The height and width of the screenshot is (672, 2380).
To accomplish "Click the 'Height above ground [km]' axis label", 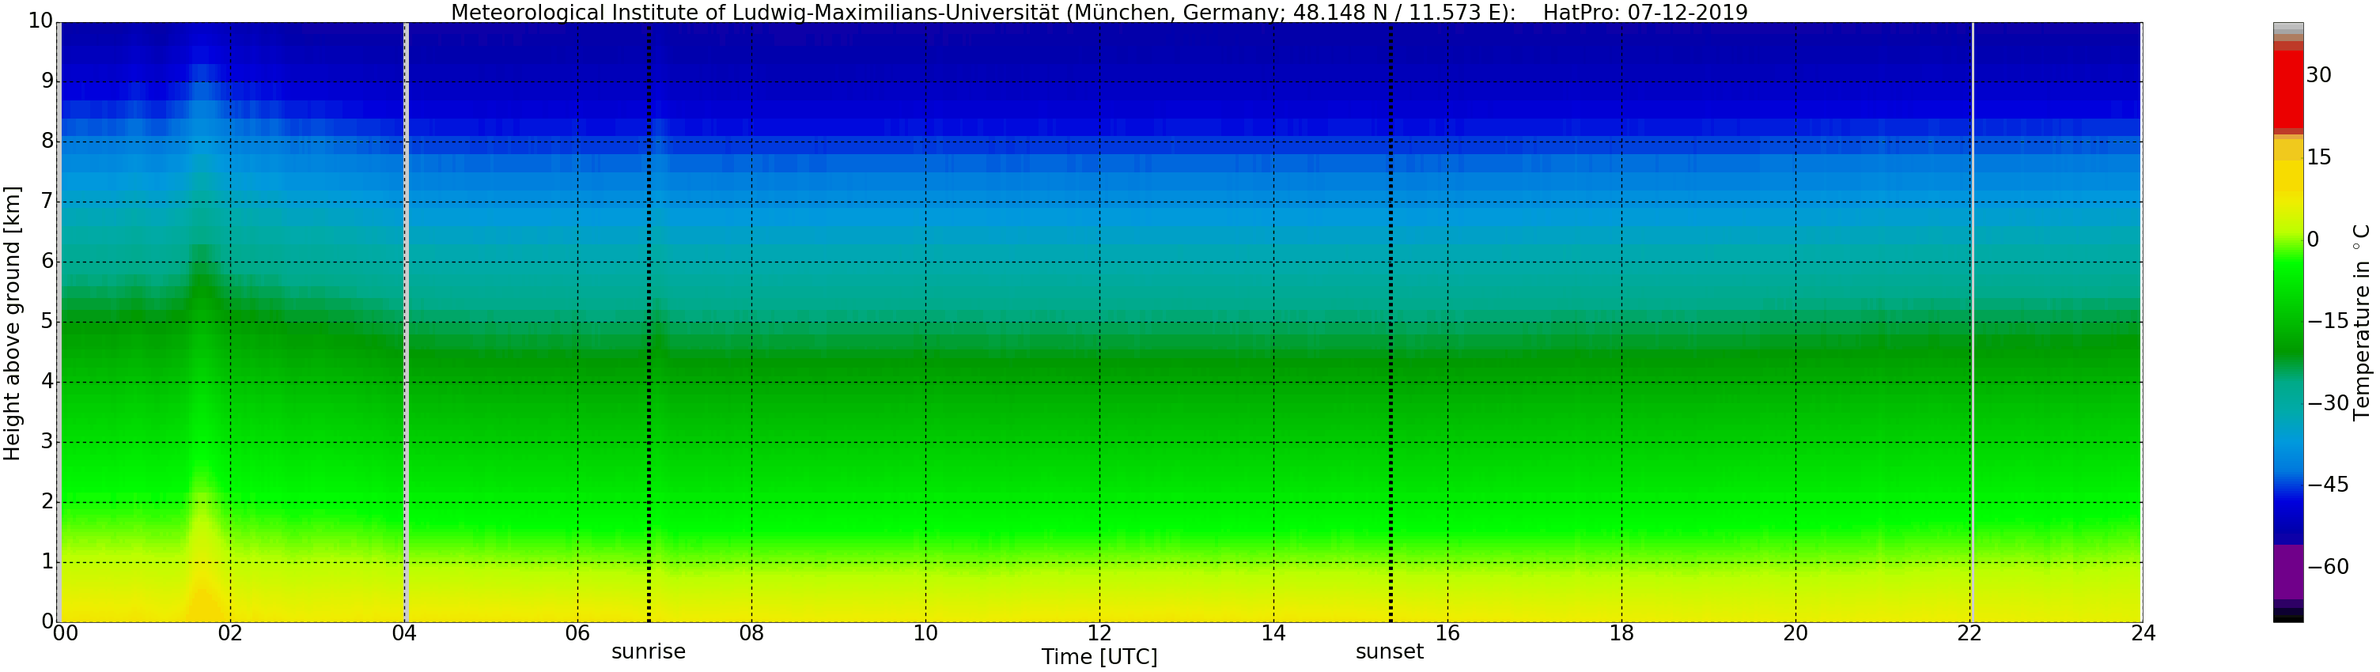I will tap(12, 323).
